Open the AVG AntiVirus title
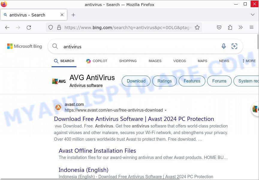Screen dimensions: 259x180 (92, 77)
